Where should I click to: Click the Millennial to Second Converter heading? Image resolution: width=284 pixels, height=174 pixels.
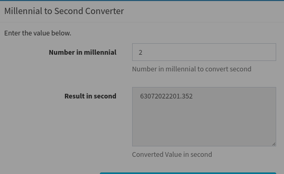coord(64,11)
